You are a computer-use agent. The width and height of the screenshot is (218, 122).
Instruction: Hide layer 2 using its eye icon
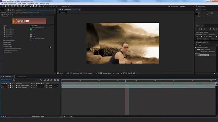pos(1,87)
